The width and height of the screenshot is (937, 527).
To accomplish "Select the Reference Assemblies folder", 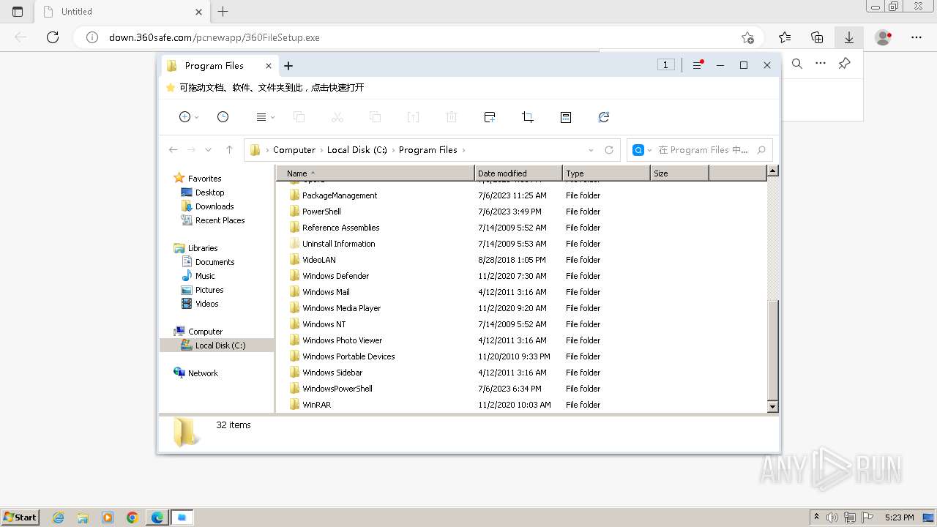I will pos(340,228).
